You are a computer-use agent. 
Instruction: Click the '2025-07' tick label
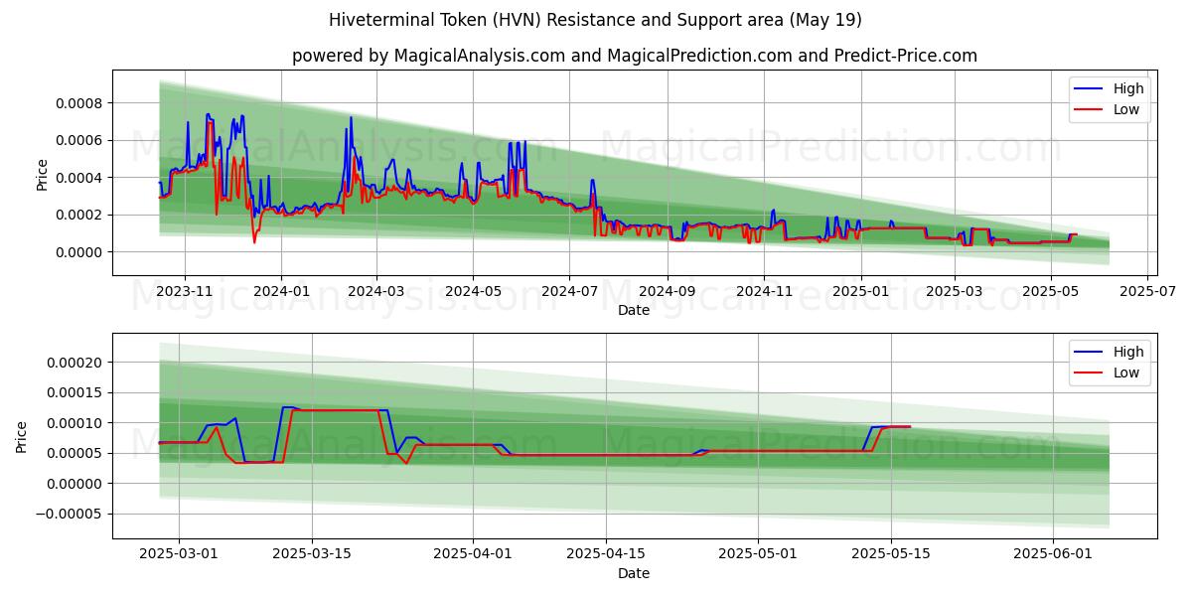pyautogui.click(x=1146, y=291)
